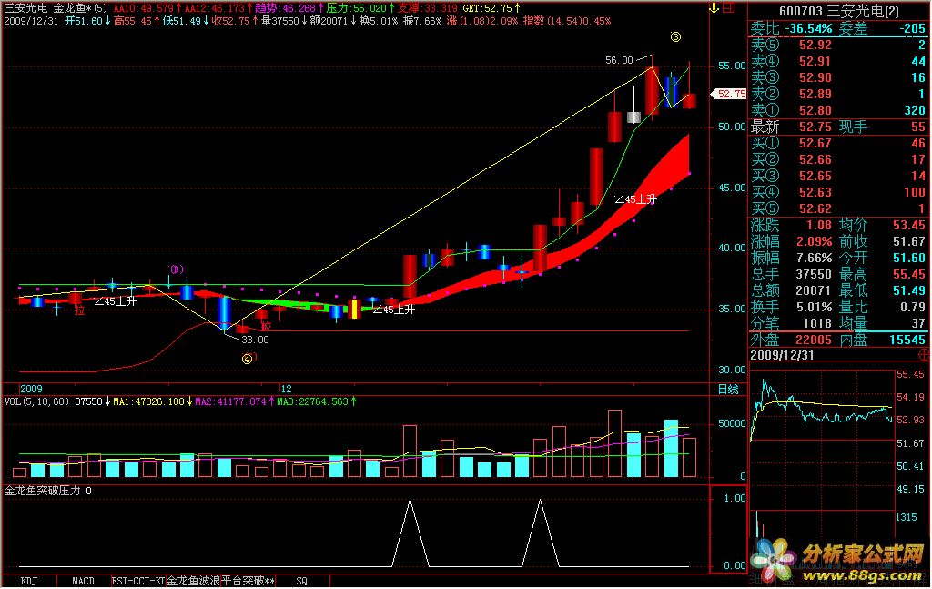
Task: Click the circled 3 wave marker
Action: [674, 37]
